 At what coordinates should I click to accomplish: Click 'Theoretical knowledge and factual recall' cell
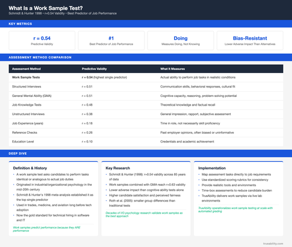tap(187, 105)
